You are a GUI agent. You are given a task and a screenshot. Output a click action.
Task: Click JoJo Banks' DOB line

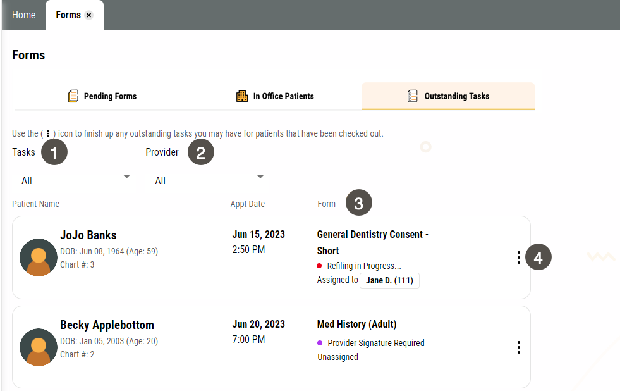(109, 252)
